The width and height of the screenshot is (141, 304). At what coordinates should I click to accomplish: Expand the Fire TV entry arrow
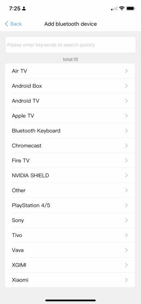tap(126, 161)
